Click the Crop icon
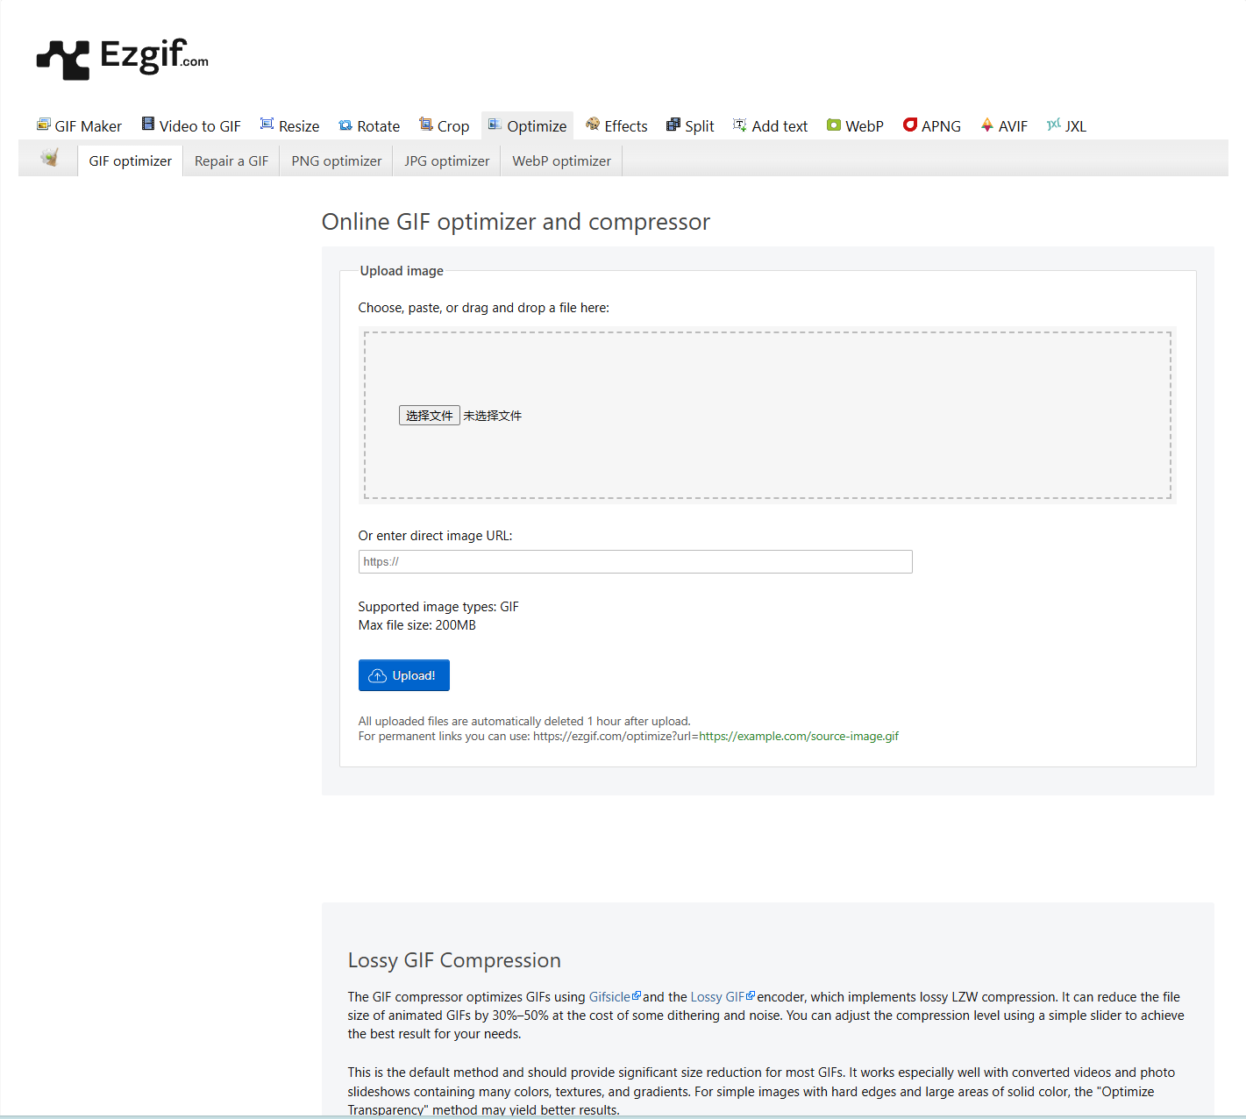The height and width of the screenshot is (1119, 1246). pyautogui.click(x=426, y=125)
